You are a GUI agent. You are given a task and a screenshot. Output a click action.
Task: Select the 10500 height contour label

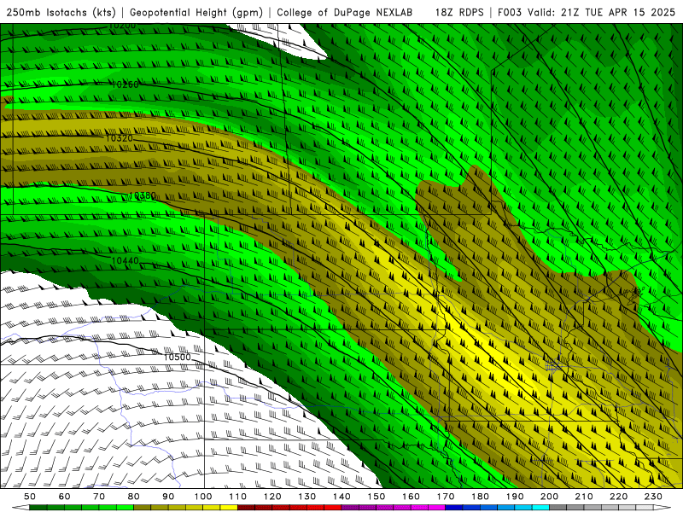click(178, 357)
